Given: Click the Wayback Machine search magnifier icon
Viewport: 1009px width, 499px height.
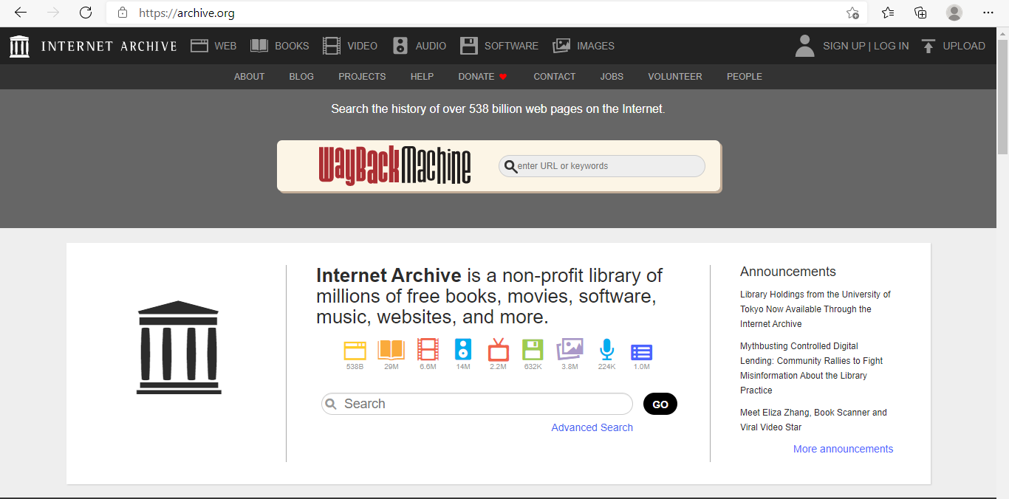Looking at the screenshot, I should (510, 166).
